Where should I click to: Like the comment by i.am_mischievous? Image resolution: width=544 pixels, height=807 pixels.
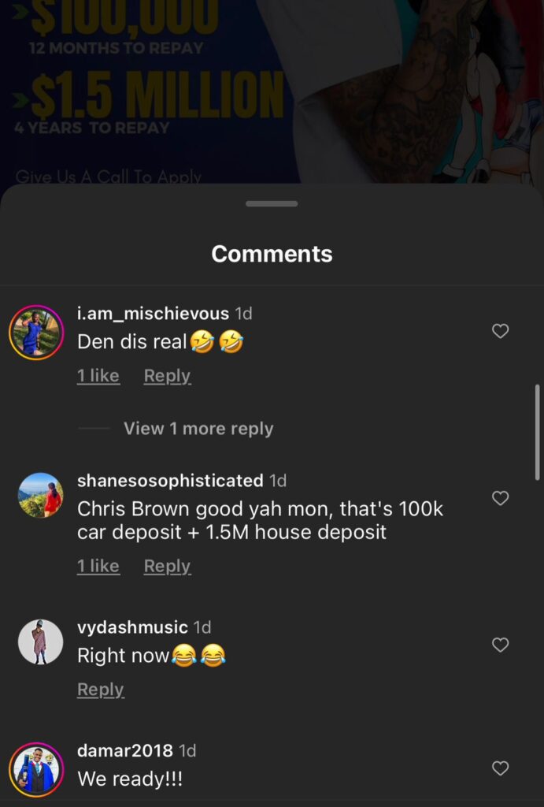[500, 331]
